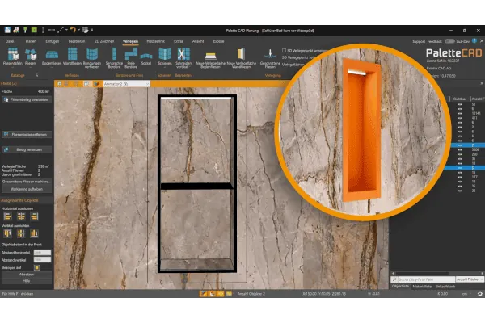This screenshot has width=485, height=323.
Task: Select Schneiden vertikal scissors tool
Action: [x=183, y=58]
